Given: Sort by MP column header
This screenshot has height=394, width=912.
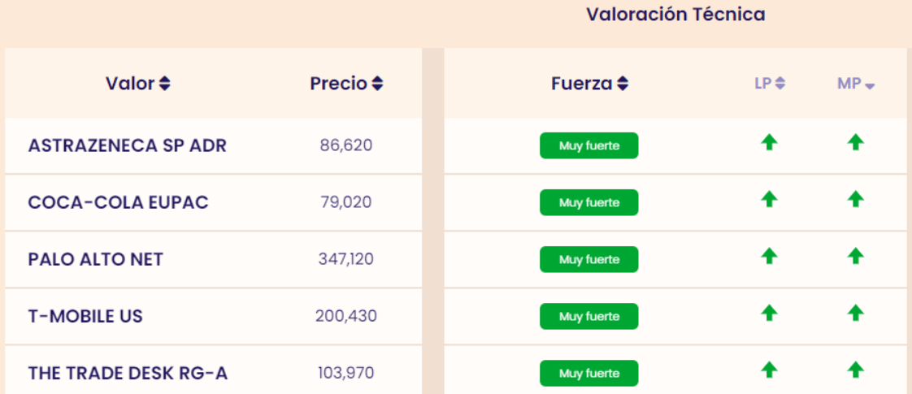Looking at the screenshot, I should point(855,84).
